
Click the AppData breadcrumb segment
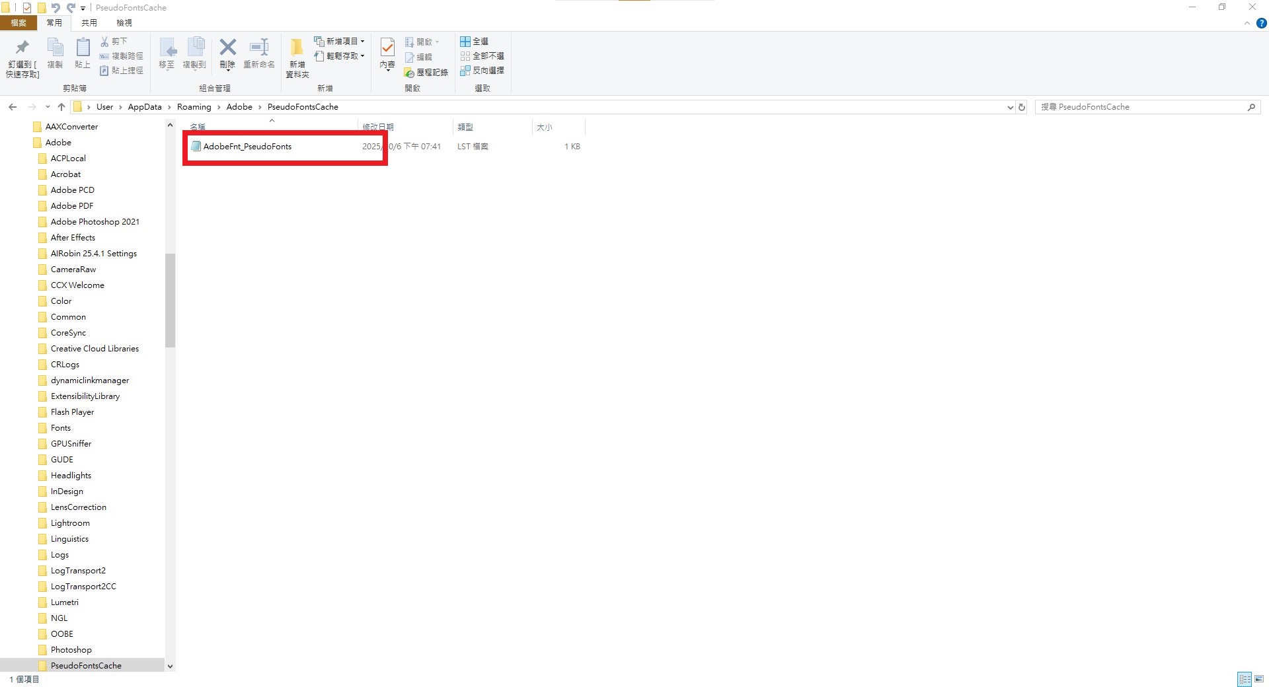tap(145, 107)
